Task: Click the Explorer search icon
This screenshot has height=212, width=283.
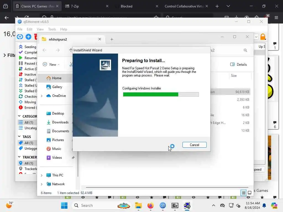Action: click(245, 50)
